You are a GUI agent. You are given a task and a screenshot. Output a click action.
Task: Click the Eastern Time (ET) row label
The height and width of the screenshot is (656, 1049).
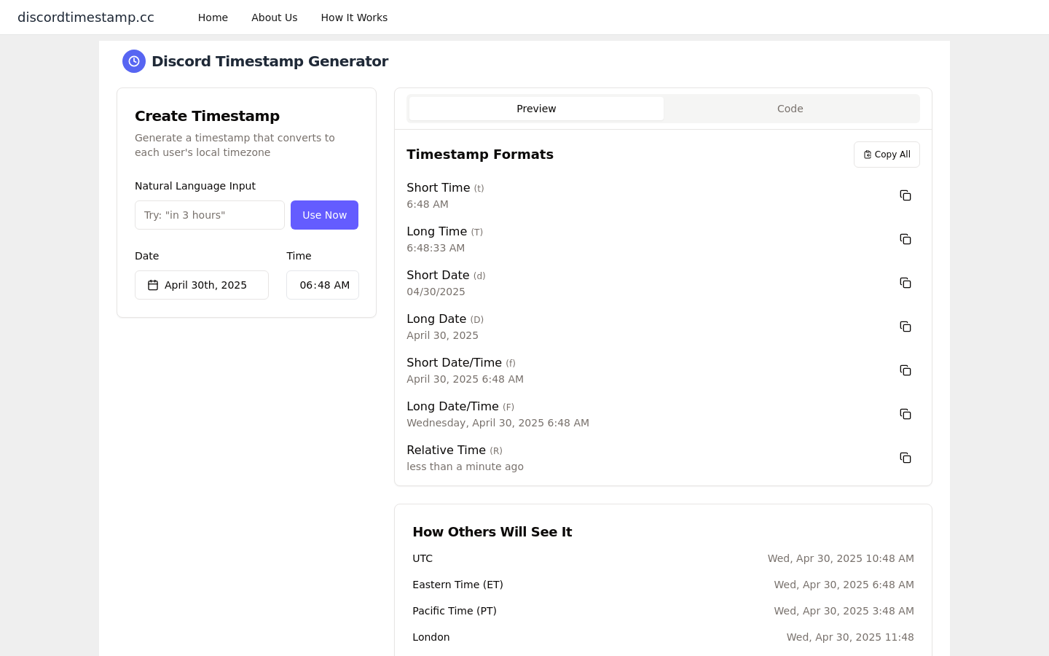[x=457, y=585]
